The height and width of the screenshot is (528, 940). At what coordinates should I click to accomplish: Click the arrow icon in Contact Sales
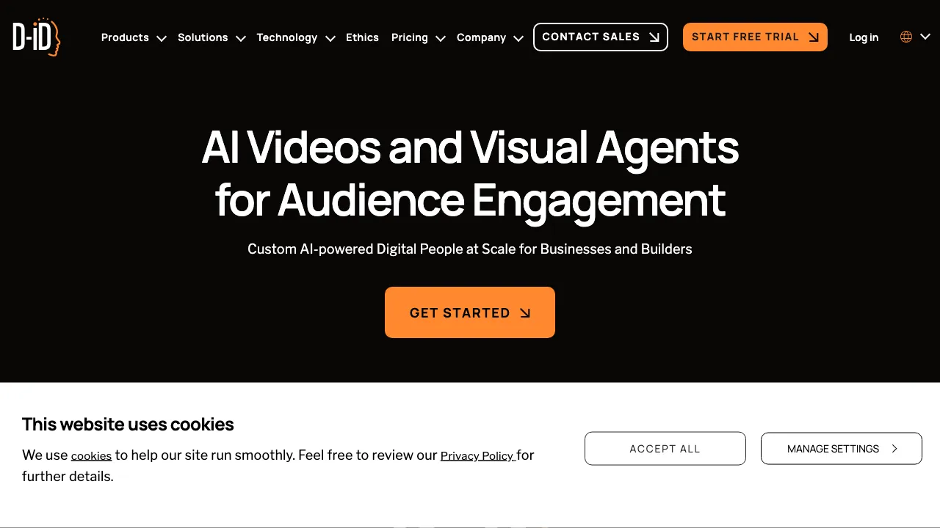tap(654, 37)
